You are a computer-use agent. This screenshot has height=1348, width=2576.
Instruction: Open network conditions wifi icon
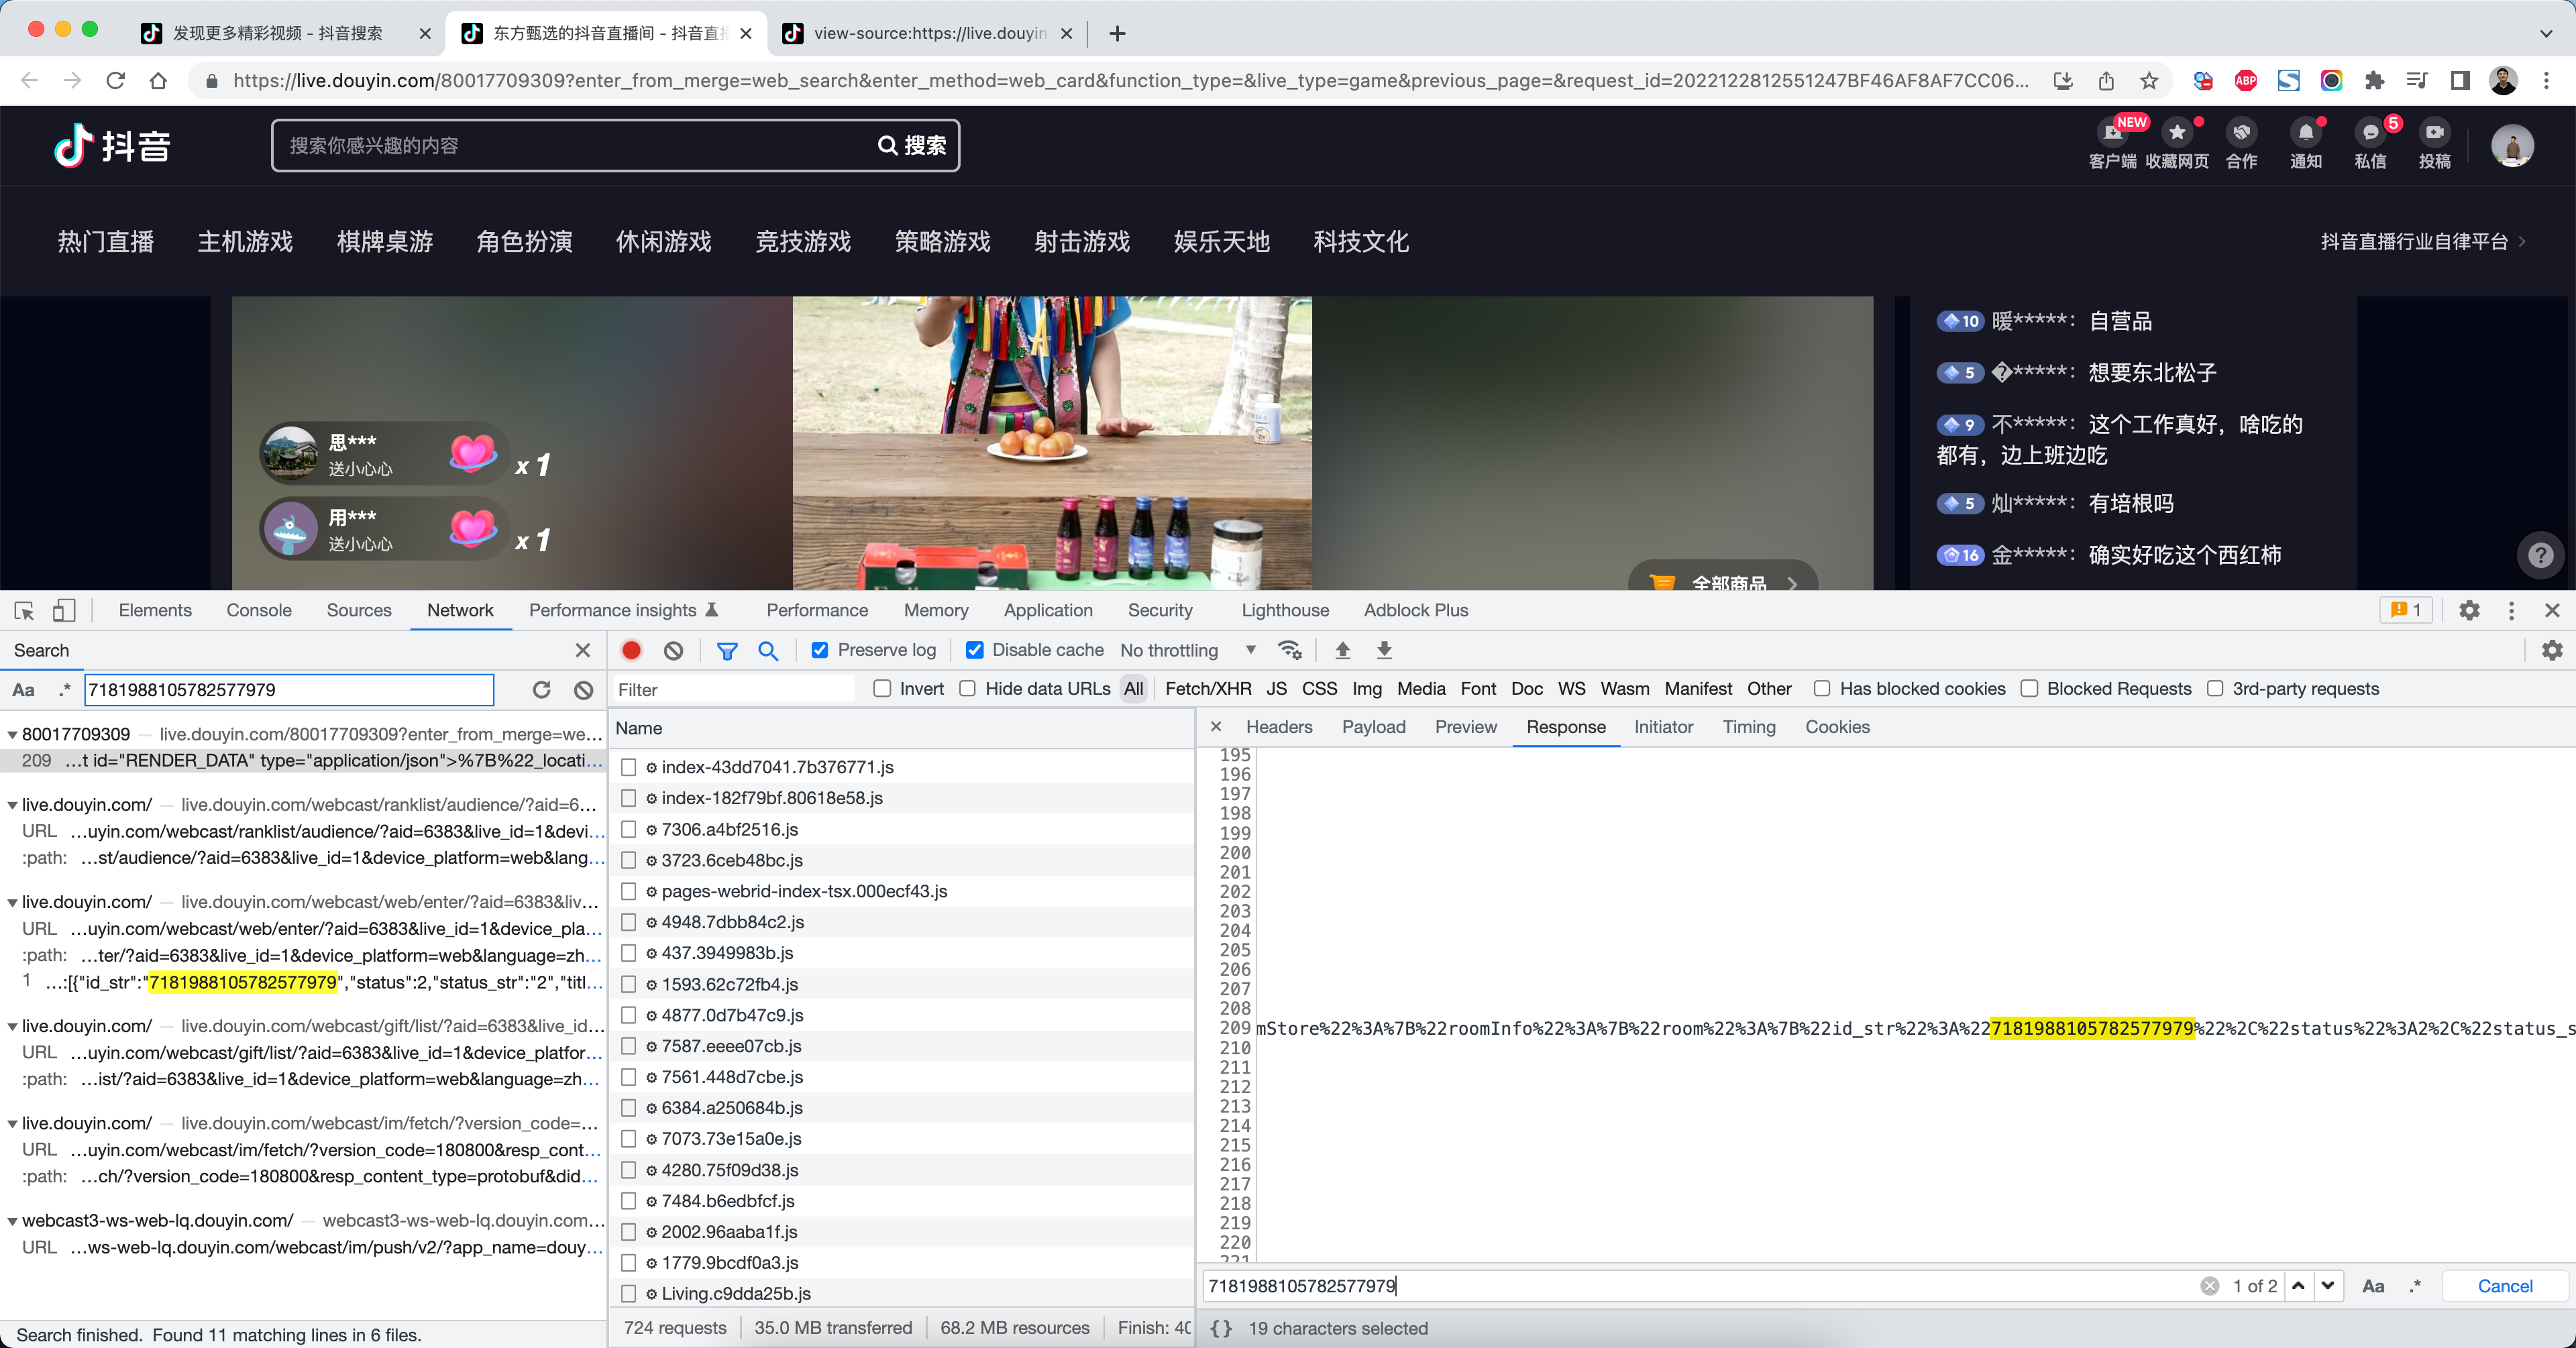coord(1290,650)
